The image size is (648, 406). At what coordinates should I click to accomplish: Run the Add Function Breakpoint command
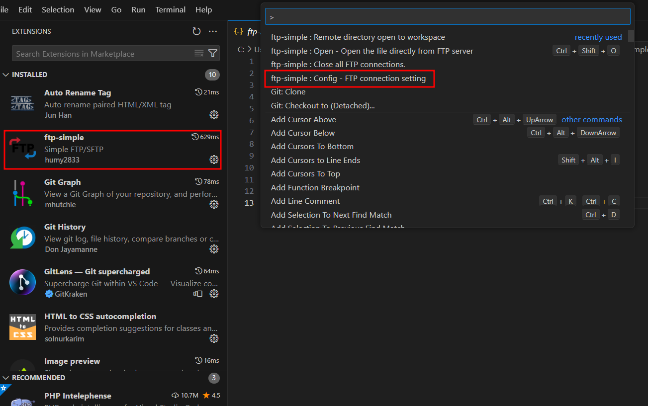click(448, 187)
